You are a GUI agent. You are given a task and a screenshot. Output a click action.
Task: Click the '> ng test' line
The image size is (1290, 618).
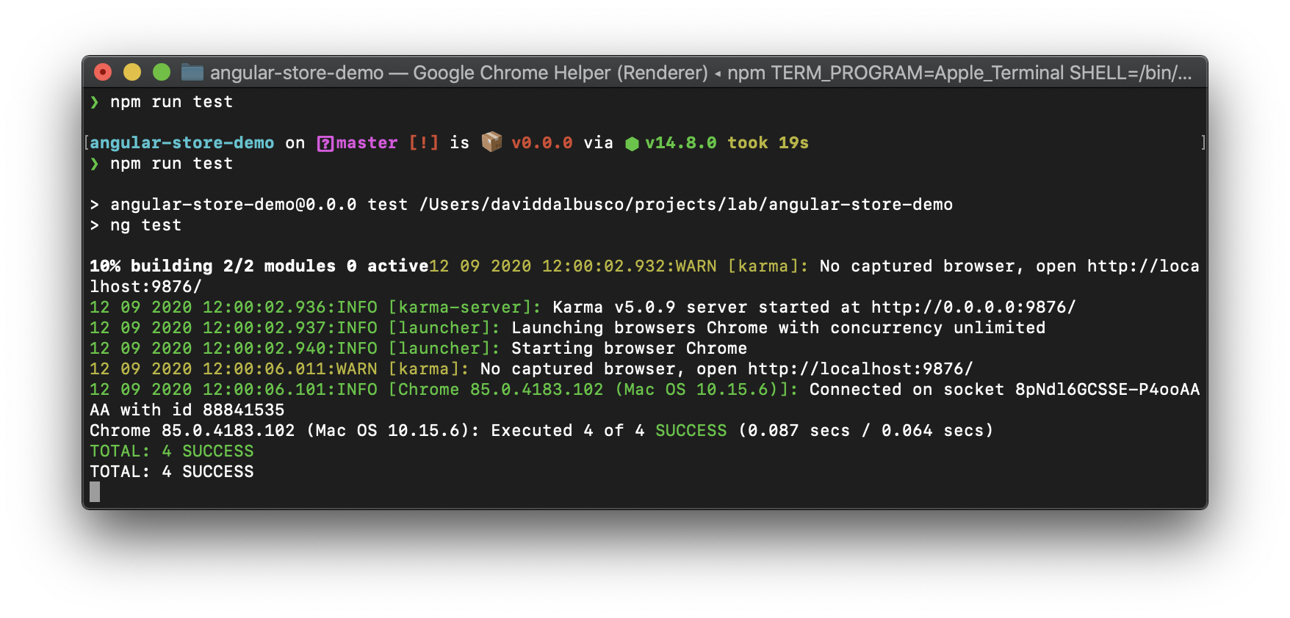point(136,225)
